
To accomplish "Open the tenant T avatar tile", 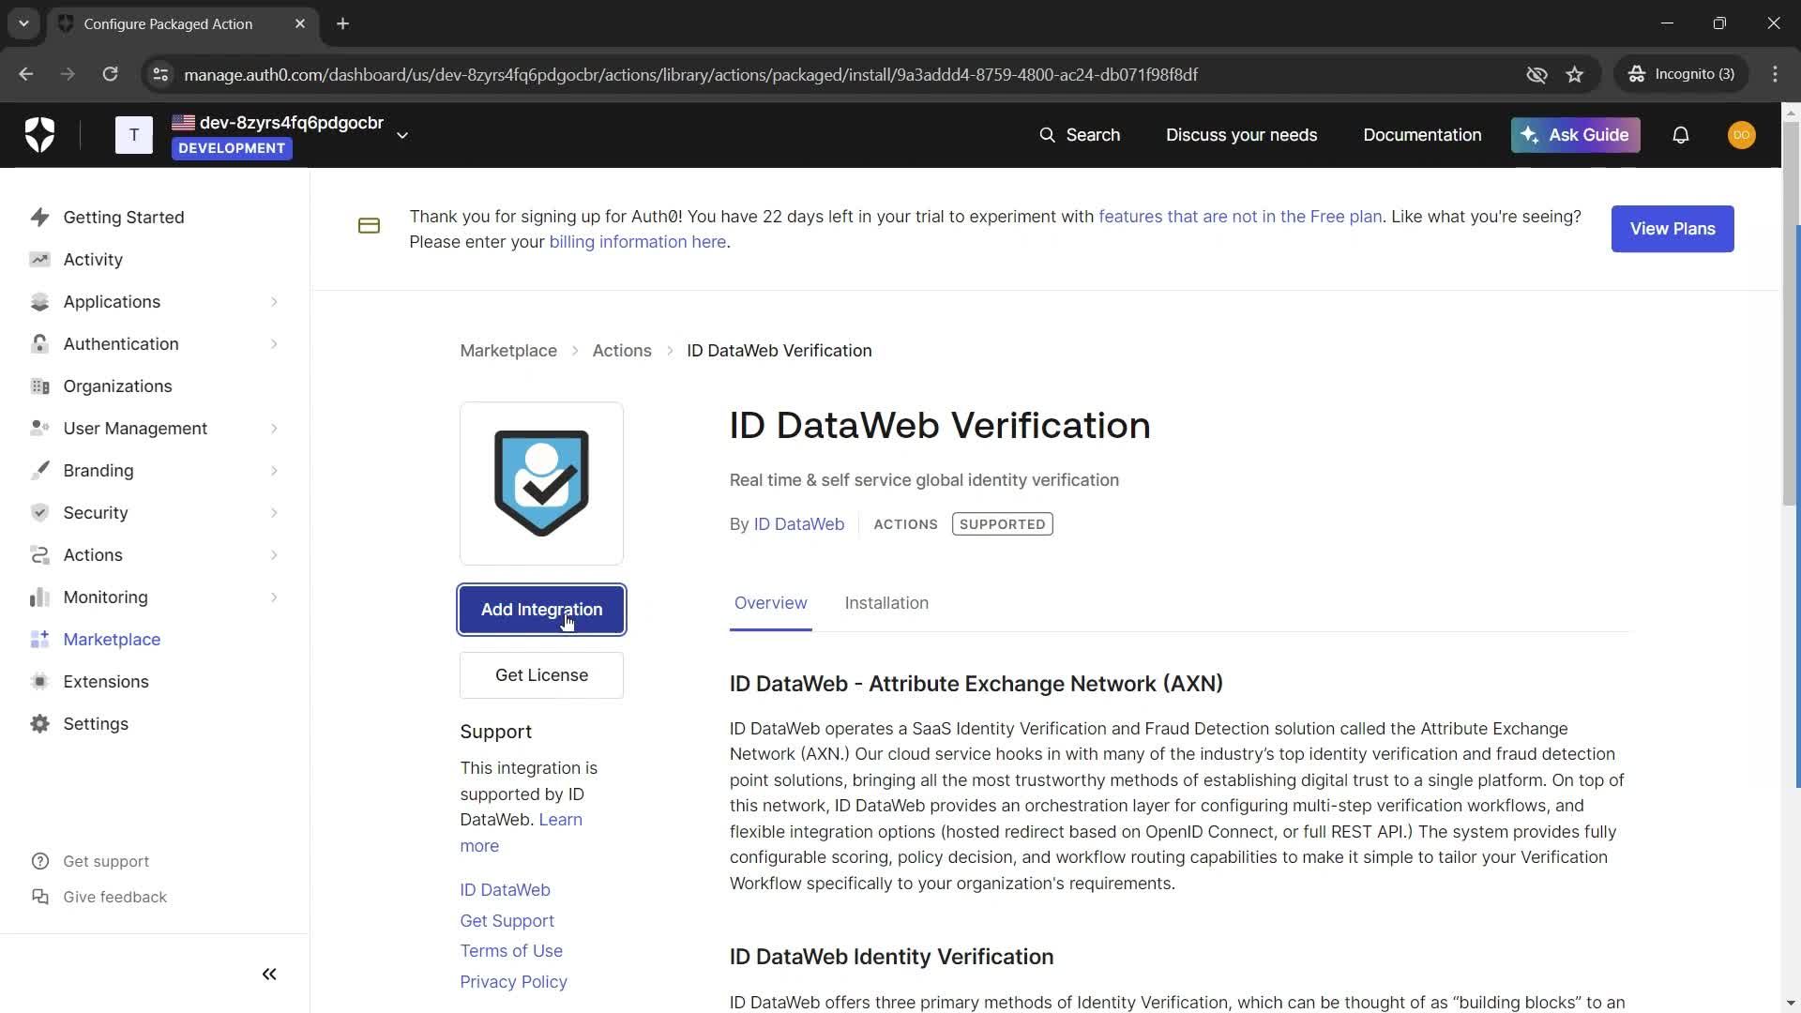I will (134, 135).
